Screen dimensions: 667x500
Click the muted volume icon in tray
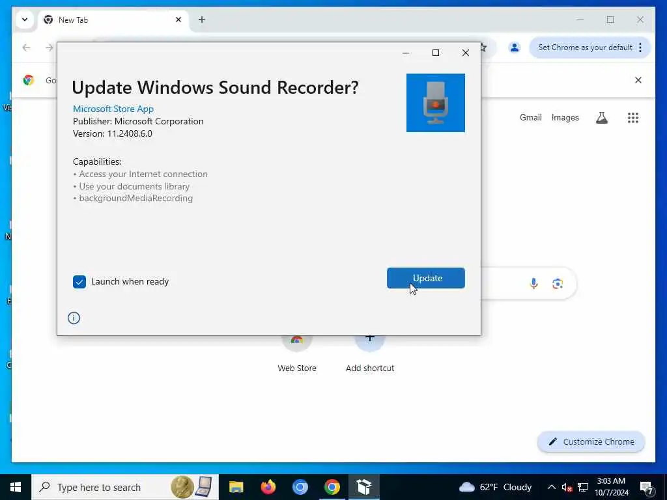tap(567, 487)
